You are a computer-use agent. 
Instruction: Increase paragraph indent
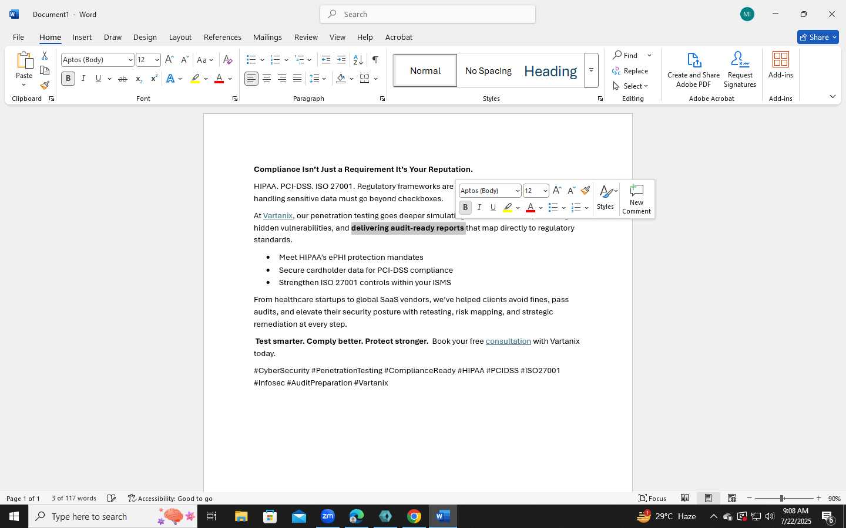(341, 60)
